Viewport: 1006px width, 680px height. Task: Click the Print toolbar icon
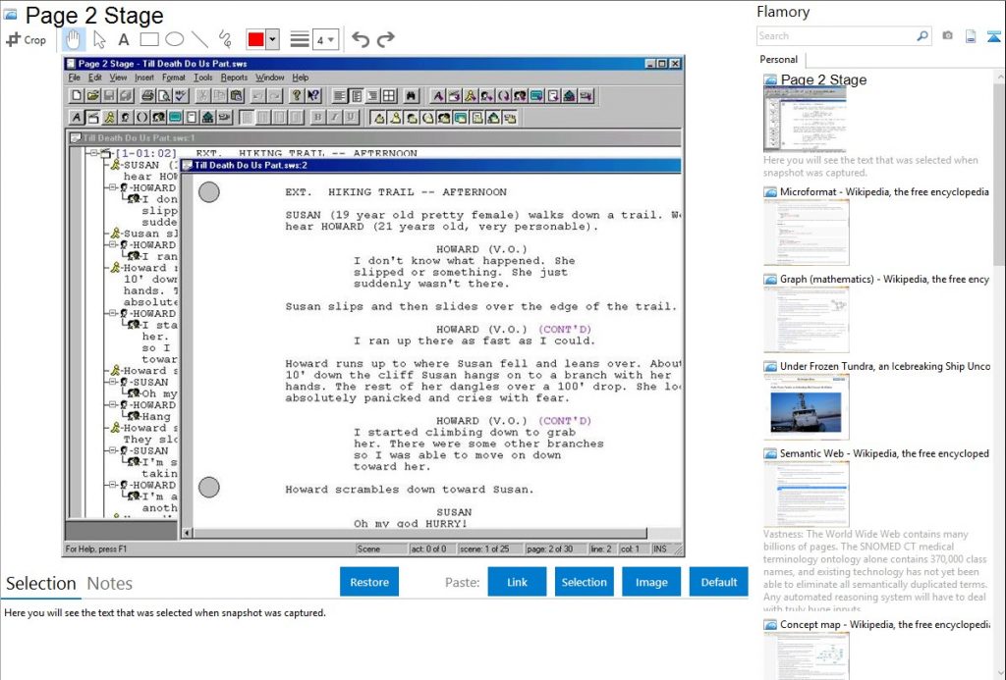point(147,96)
